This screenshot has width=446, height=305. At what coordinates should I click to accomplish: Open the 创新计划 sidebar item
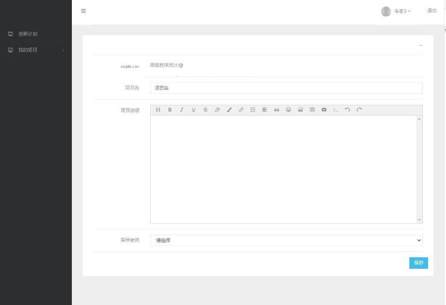28,34
